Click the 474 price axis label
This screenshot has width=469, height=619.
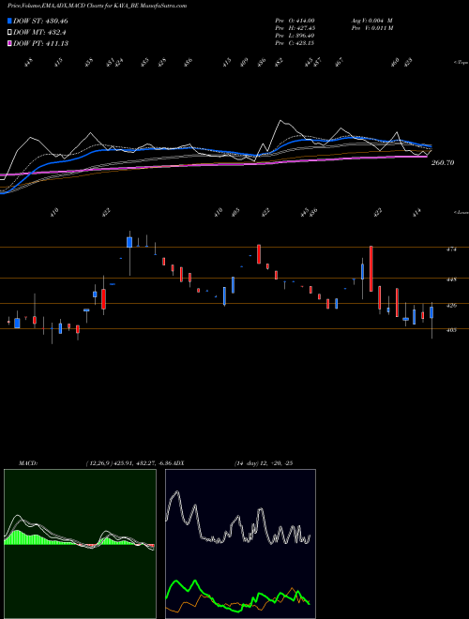[x=451, y=249]
